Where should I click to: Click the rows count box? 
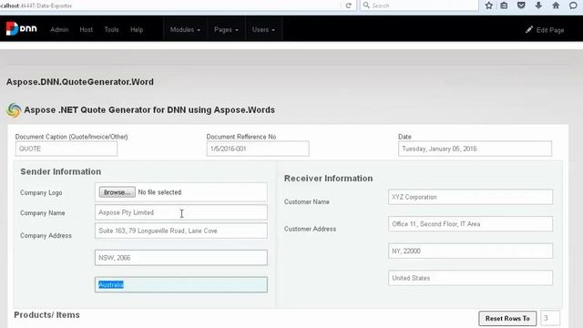[x=550, y=318]
